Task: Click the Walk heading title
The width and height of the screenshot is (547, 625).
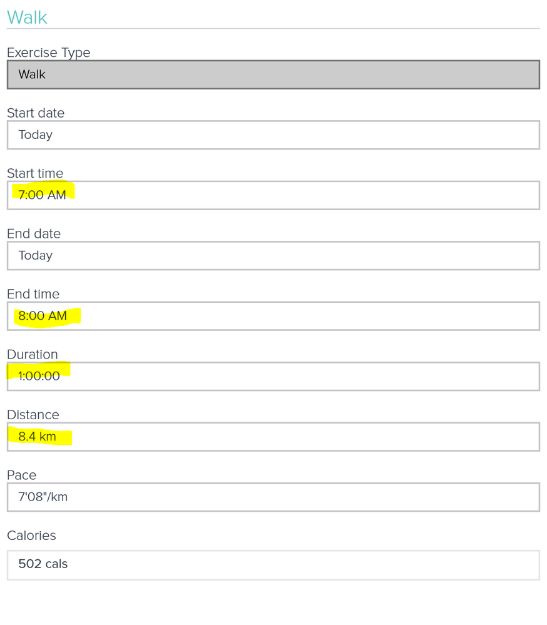Action: point(27,18)
